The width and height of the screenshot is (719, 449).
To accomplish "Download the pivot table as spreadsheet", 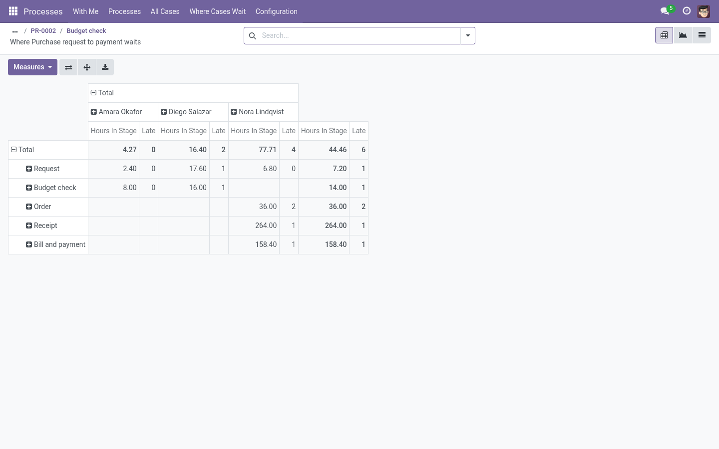I will tap(105, 67).
